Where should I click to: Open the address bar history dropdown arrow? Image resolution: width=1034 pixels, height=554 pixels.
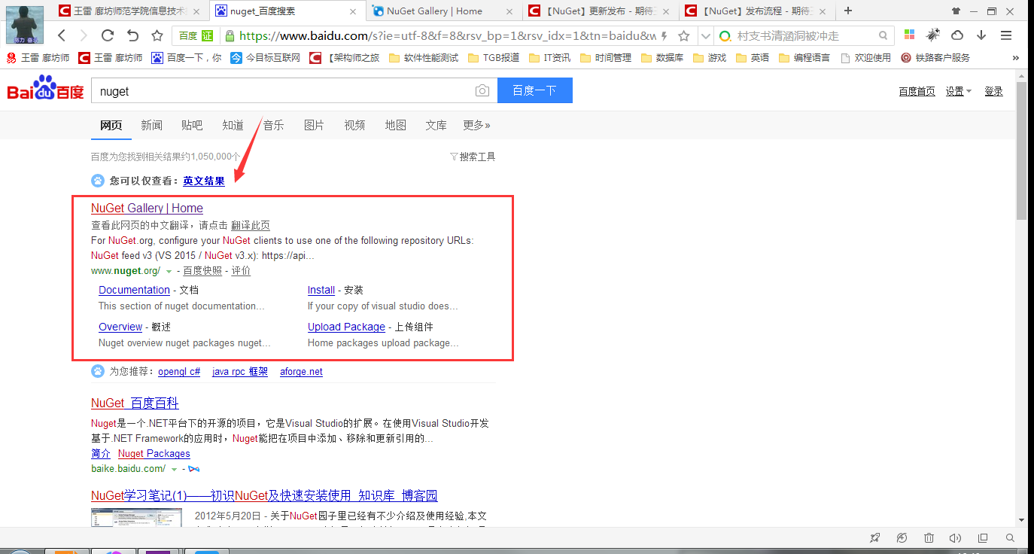click(705, 35)
